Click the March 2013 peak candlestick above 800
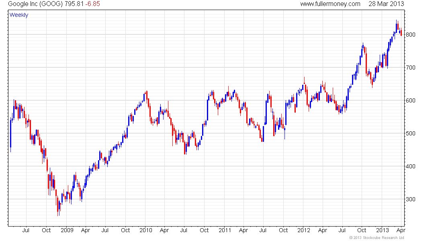Image resolution: width=442 pixels, height=241 pixels. coord(396,26)
